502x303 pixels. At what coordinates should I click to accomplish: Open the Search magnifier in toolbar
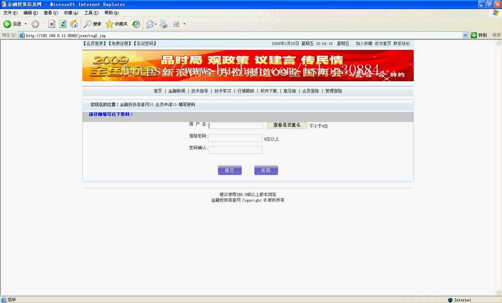[x=93, y=24]
